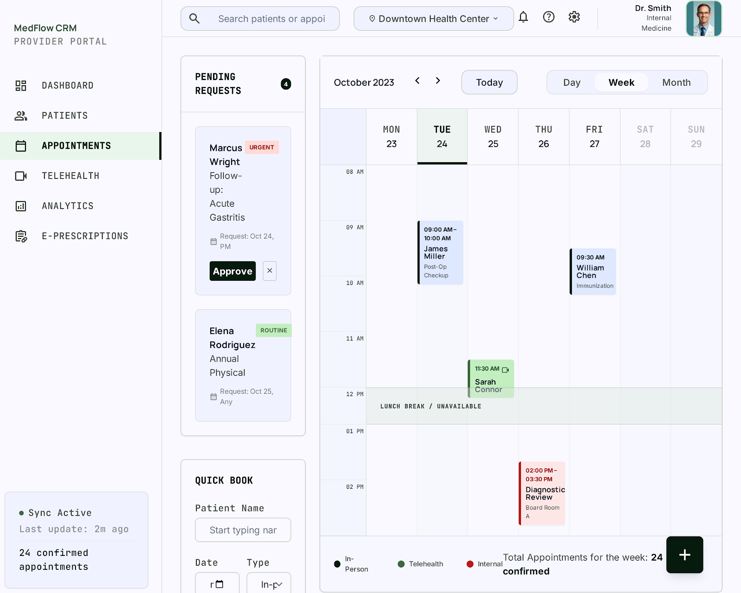Select the SUN 29 column header
Image resolution: width=741 pixels, height=593 pixels.
pos(696,137)
